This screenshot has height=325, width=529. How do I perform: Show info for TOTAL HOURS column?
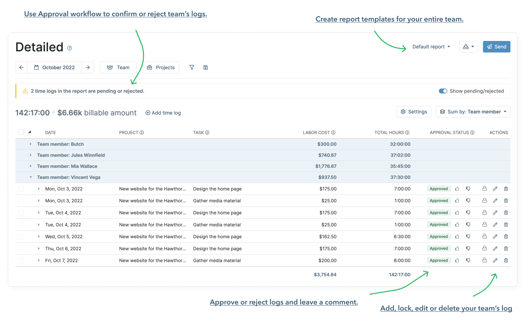tap(407, 133)
